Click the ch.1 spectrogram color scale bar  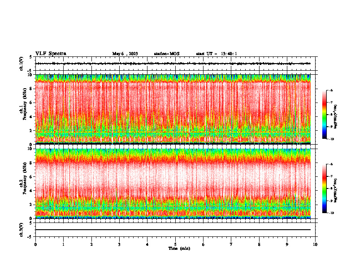click(324, 115)
